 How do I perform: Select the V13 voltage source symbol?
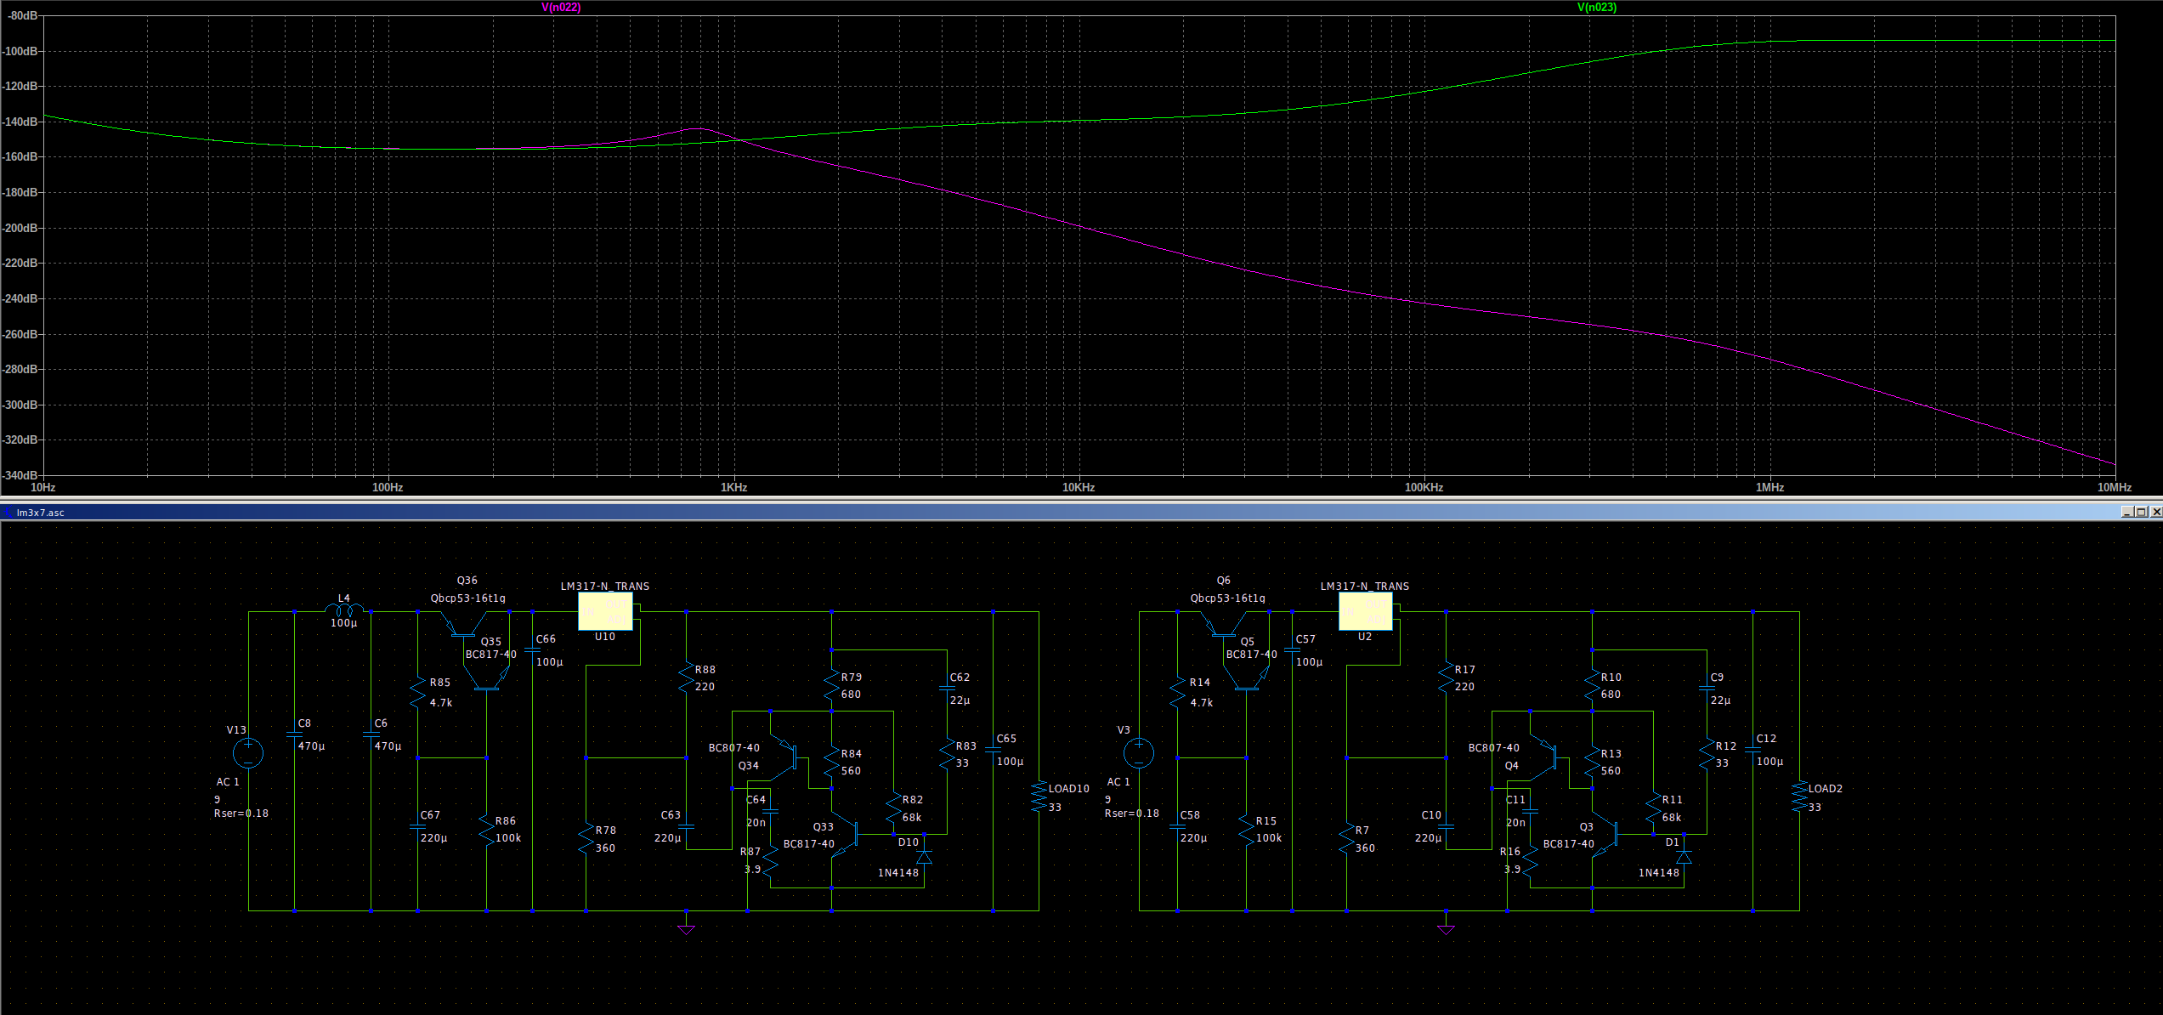[248, 752]
